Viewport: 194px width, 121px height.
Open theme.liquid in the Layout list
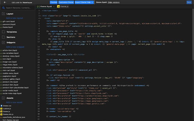click(x=8, y=27)
